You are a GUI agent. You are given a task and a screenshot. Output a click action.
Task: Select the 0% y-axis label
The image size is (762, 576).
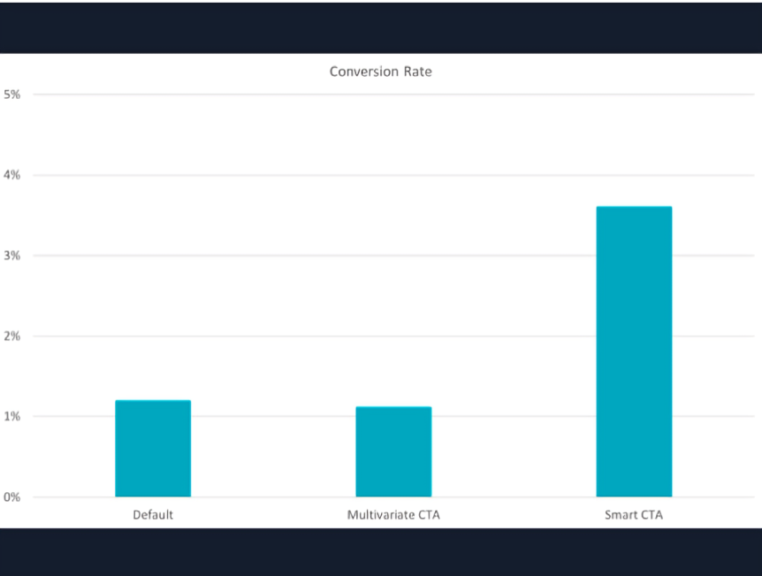coord(12,496)
